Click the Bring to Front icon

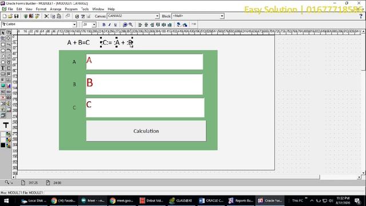pyautogui.click(x=179, y=25)
